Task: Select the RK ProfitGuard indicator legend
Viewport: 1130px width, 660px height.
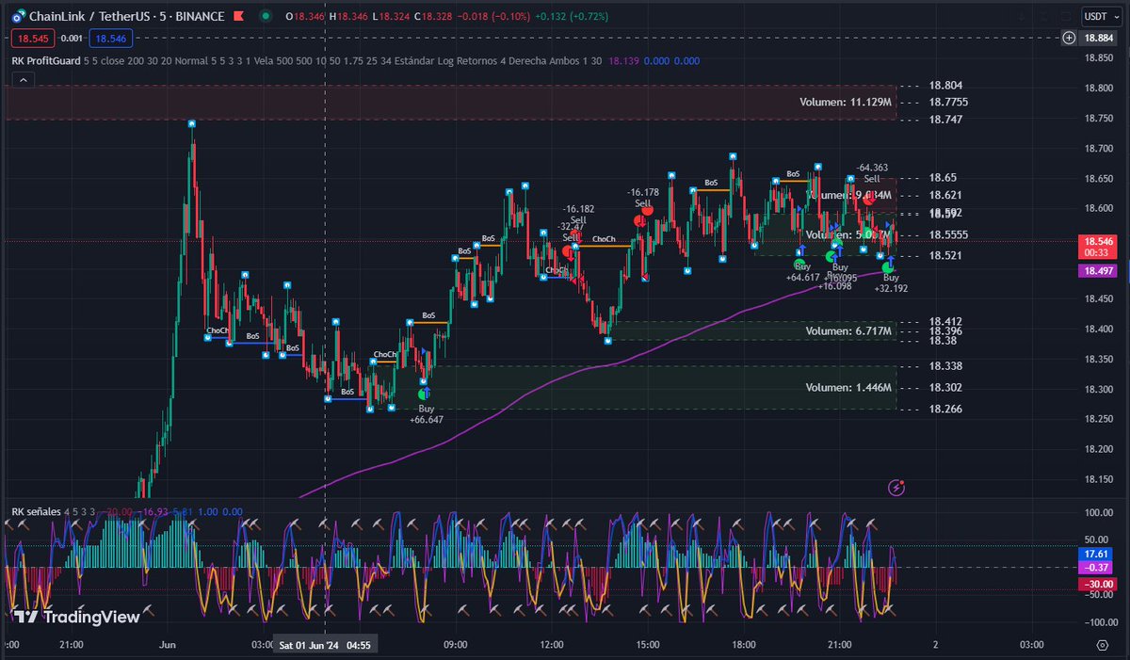Action: [45, 60]
